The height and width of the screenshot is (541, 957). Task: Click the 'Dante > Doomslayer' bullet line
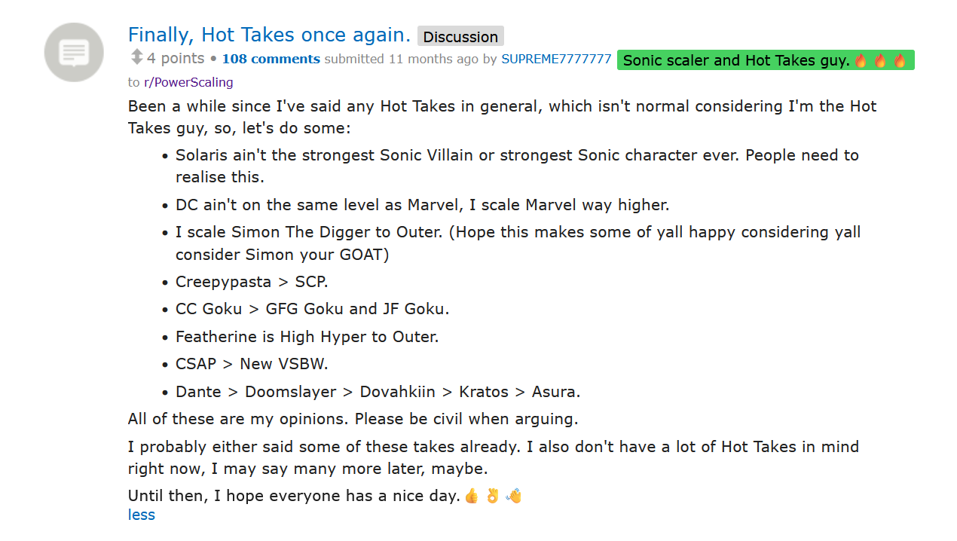click(x=378, y=392)
